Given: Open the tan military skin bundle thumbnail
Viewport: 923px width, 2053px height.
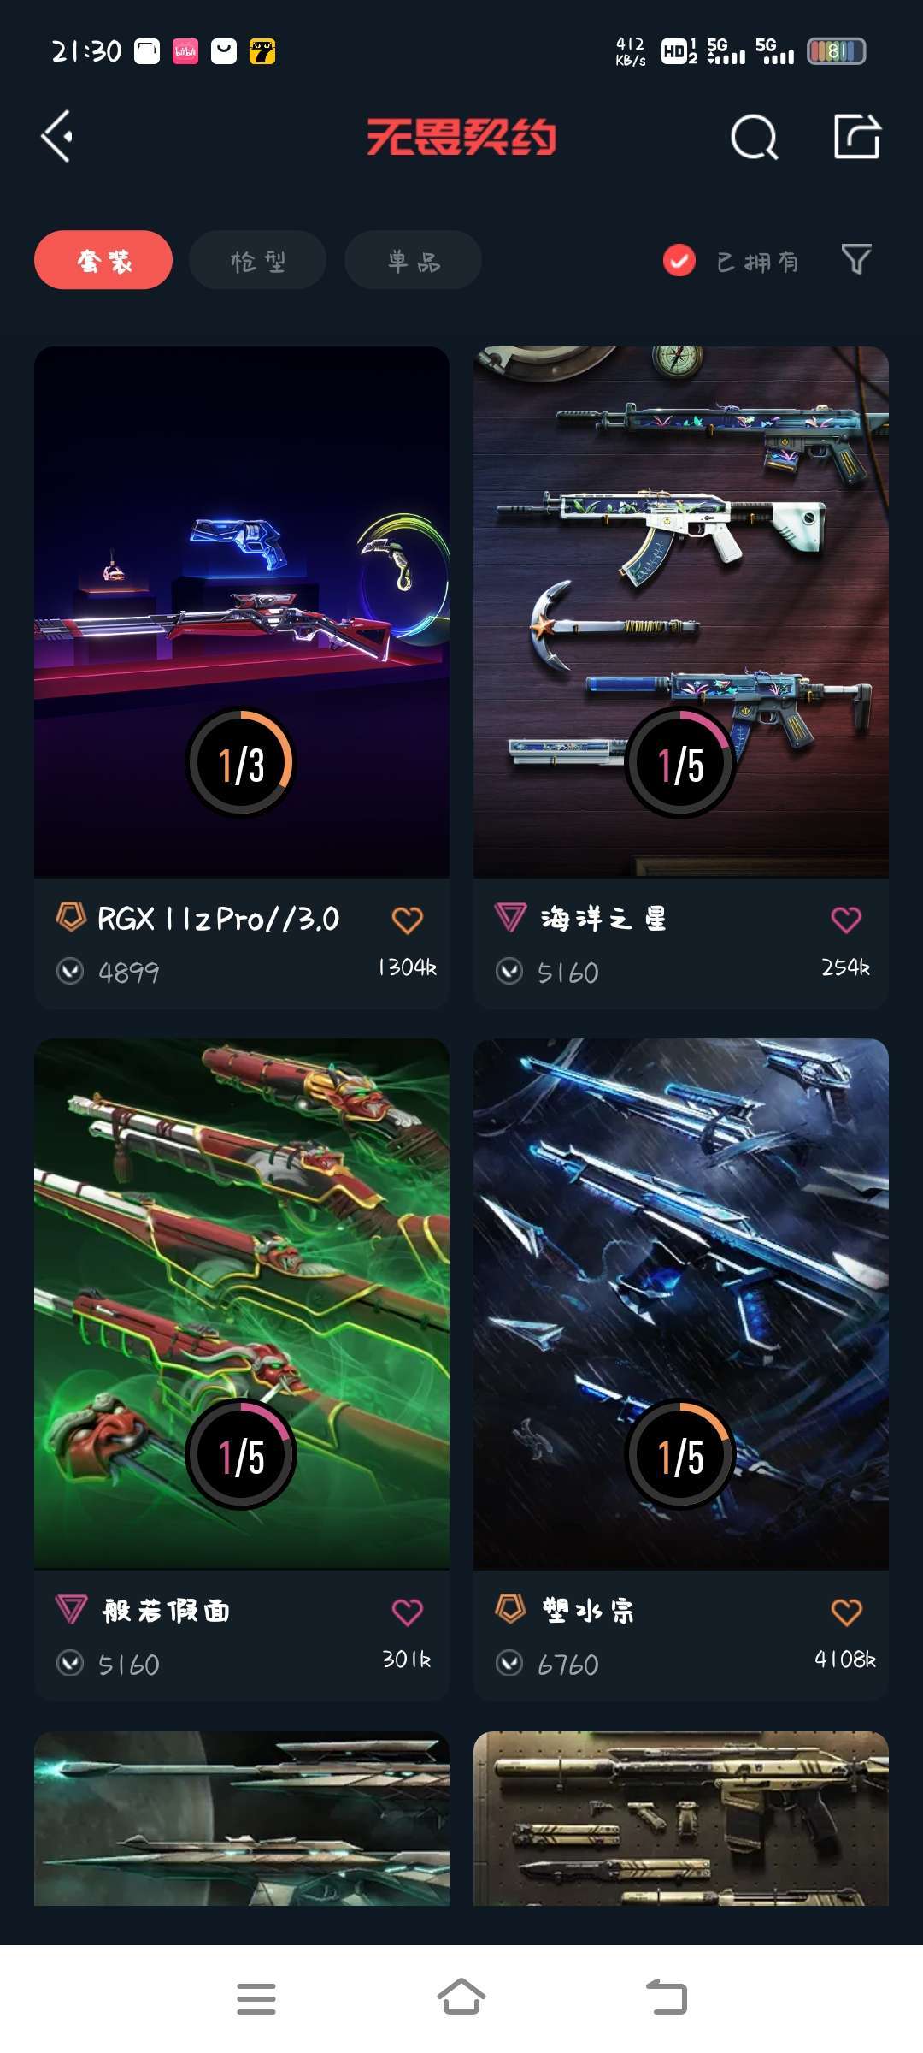Looking at the screenshot, I should point(681,1818).
